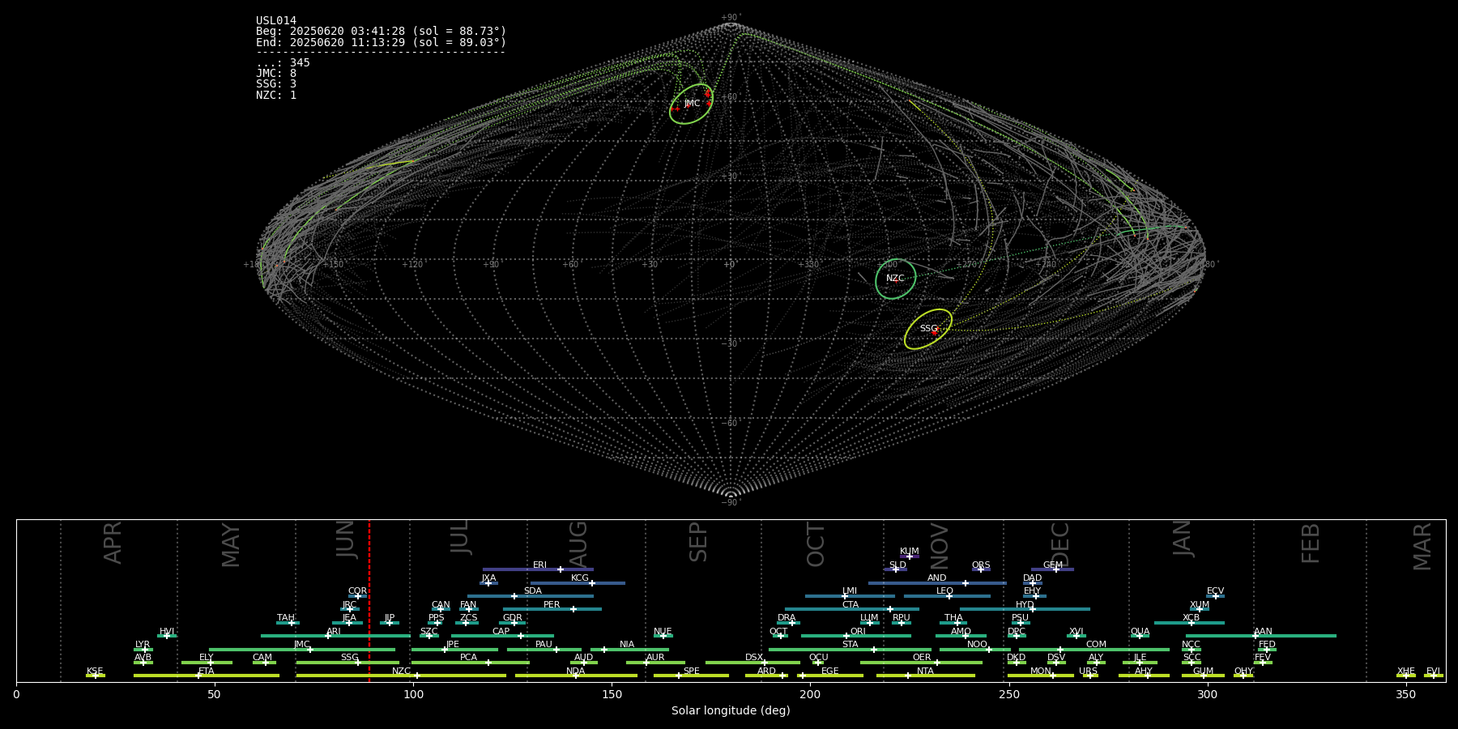The width and height of the screenshot is (1458, 729).
Task: Select the PER shower bar in timeline
Action: 552,609
